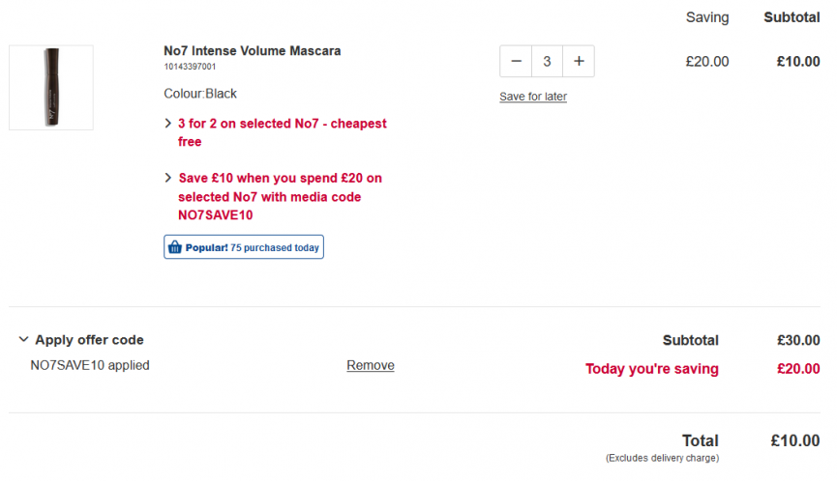Remove the applied NO7SAVE10 code
This screenshot has height=481, width=837.
point(371,365)
